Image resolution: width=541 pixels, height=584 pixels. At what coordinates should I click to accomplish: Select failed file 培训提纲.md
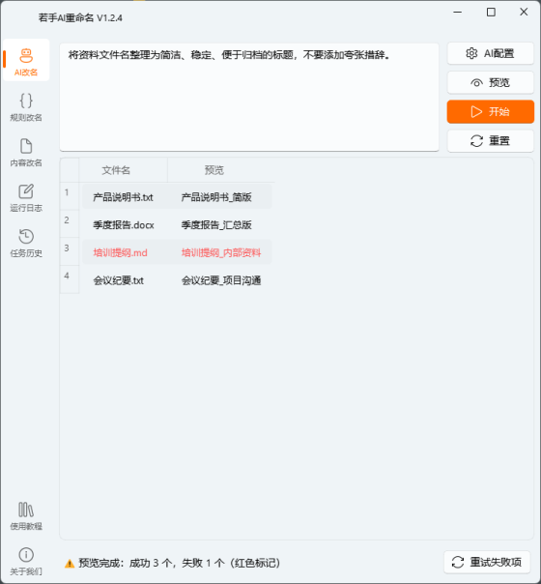[x=120, y=253]
